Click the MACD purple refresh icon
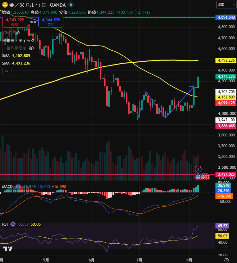 coord(18,186)
